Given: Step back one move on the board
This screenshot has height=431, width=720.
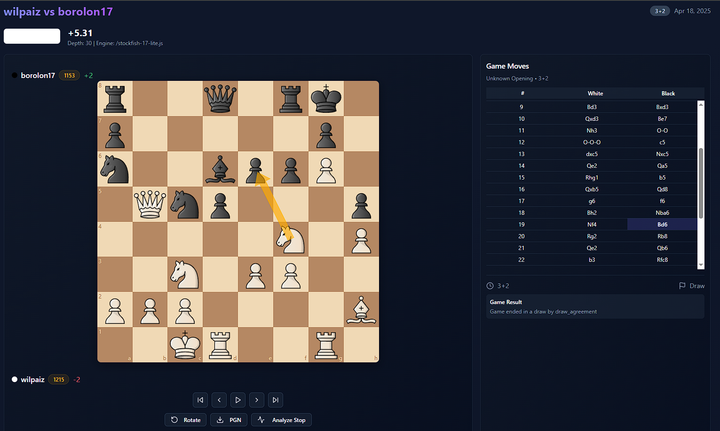Looking at the screenshot, I should pos(219,400).
